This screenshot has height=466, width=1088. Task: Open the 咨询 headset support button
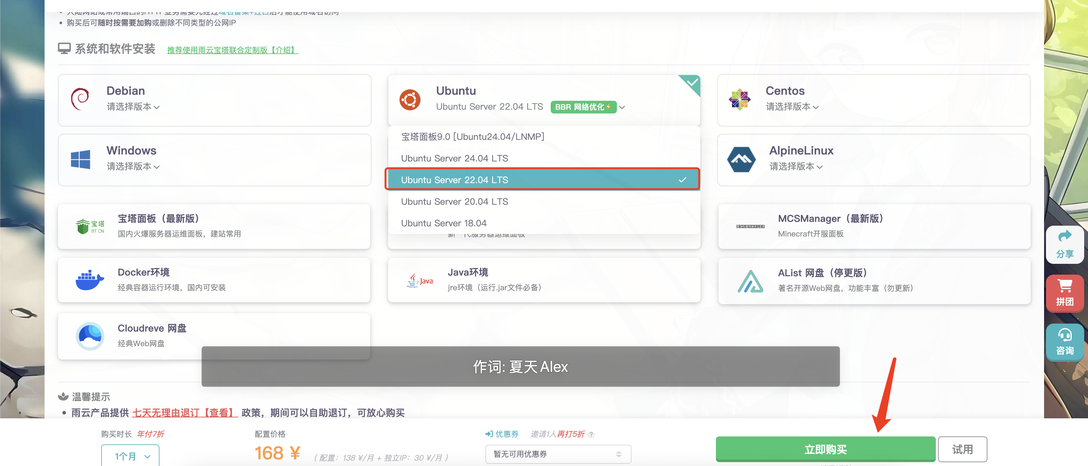1064,342
